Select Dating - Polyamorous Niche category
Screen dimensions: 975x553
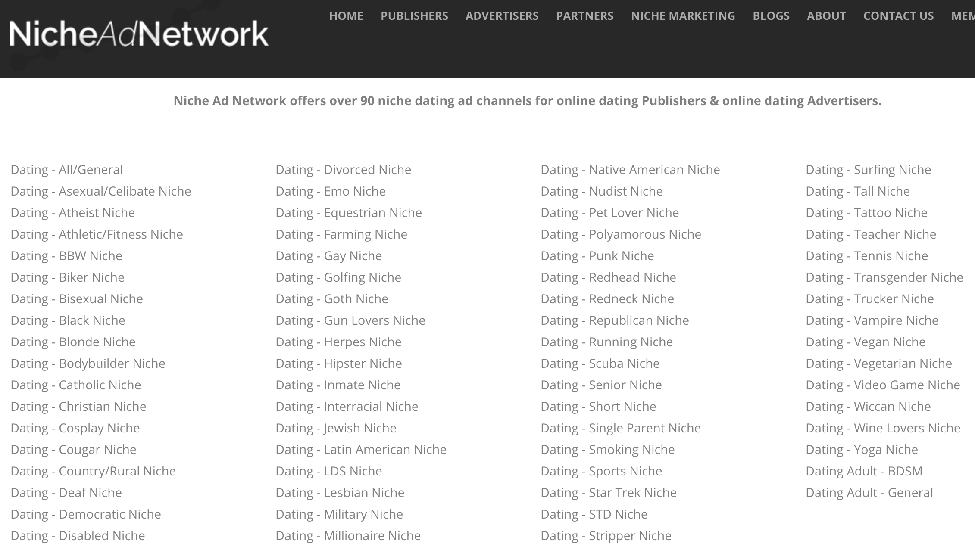click(x=621, y=234)
